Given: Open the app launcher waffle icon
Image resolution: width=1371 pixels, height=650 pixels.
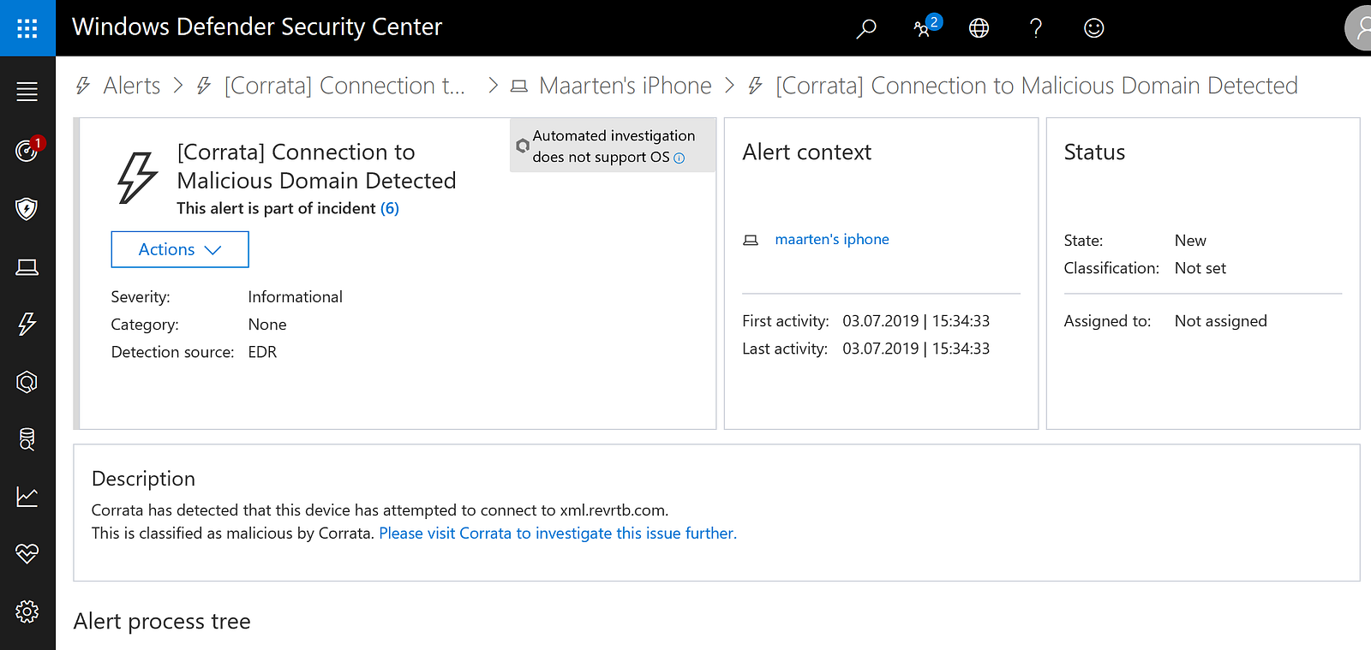Looking at the screenshot, I should (27, 28).
